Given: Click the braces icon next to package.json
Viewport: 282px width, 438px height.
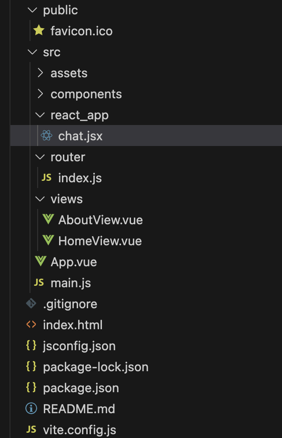Looking at the screenshot, I should tap(31, 387).
